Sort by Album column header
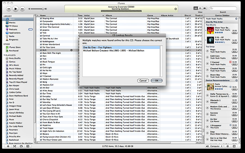 point(125,15)
